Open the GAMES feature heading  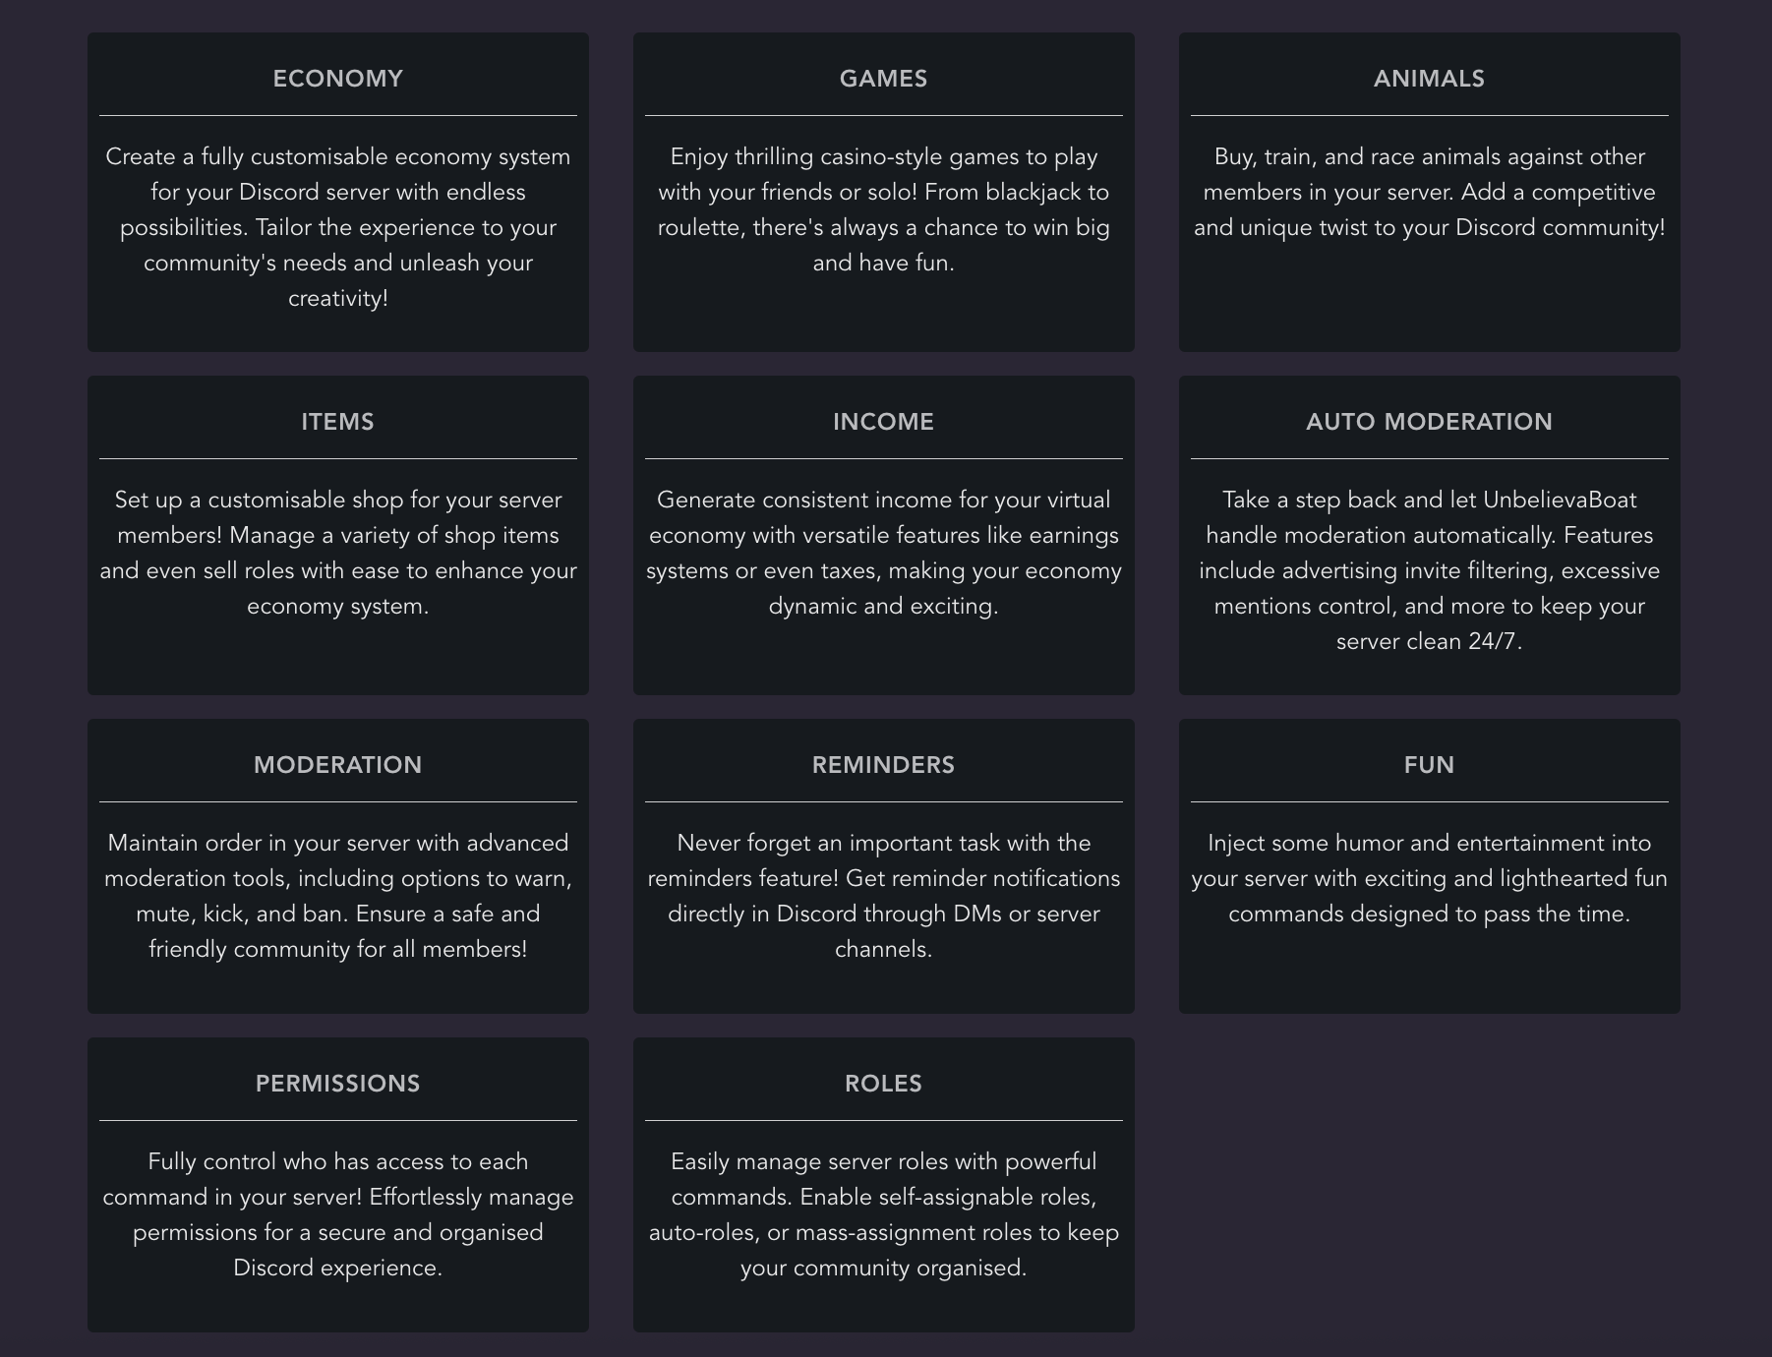tap(883, 79)
